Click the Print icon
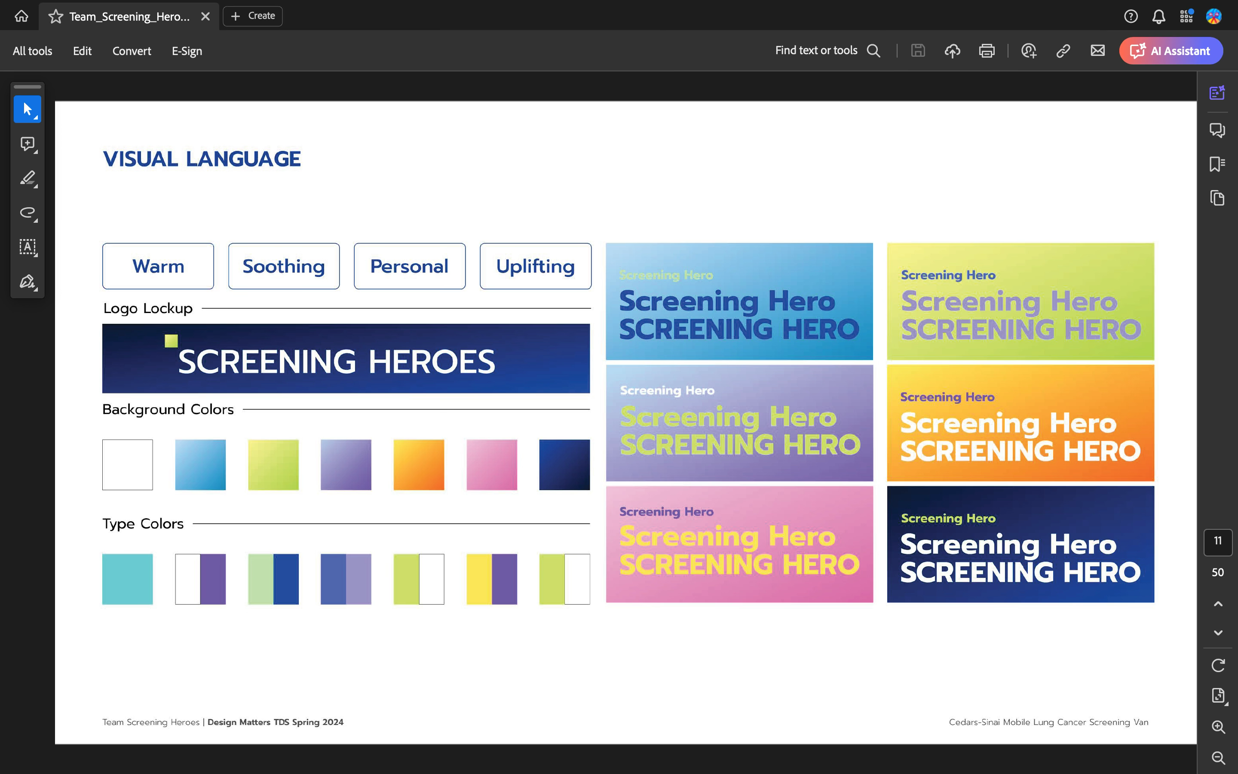1238x774 pixels. (986, 51)
